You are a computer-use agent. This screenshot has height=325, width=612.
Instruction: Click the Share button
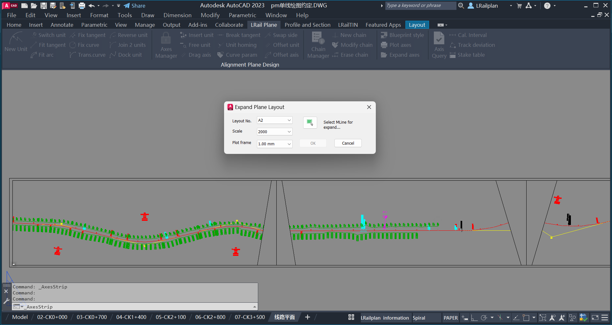[135, 6]
